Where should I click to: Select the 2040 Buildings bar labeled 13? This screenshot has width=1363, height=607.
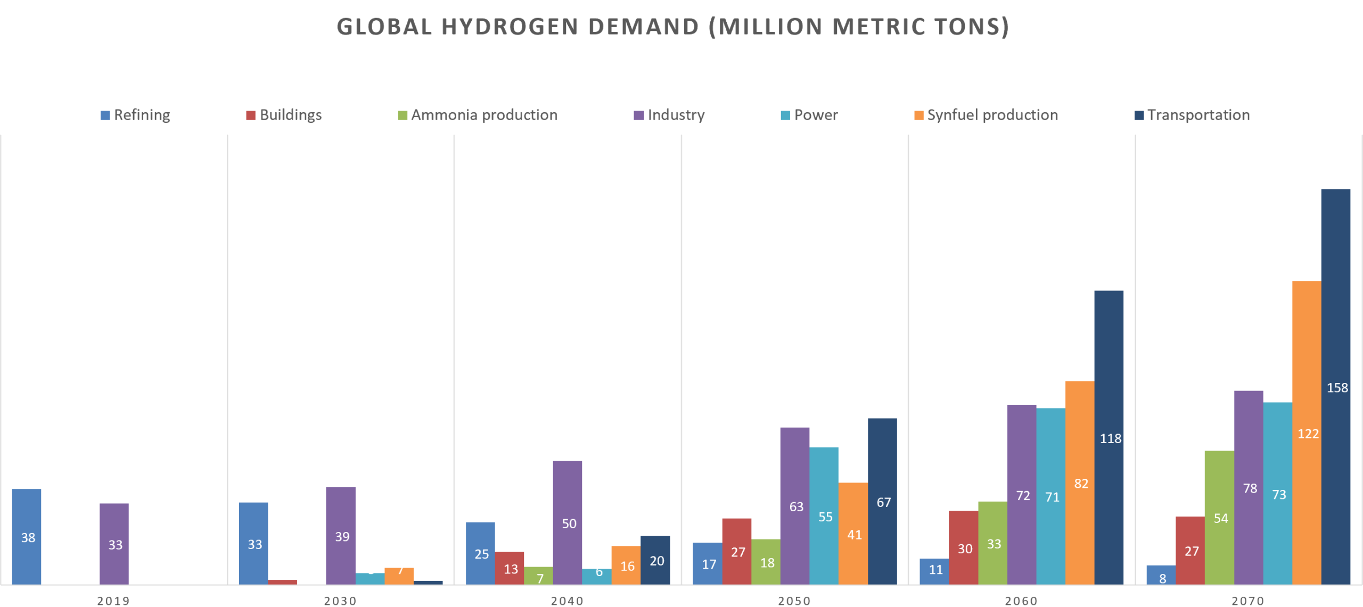coord(510,568)
